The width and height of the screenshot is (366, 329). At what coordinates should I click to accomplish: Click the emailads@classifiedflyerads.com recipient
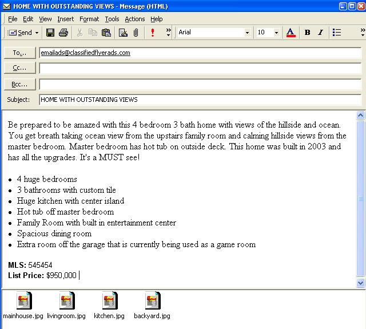pos(85,53)
